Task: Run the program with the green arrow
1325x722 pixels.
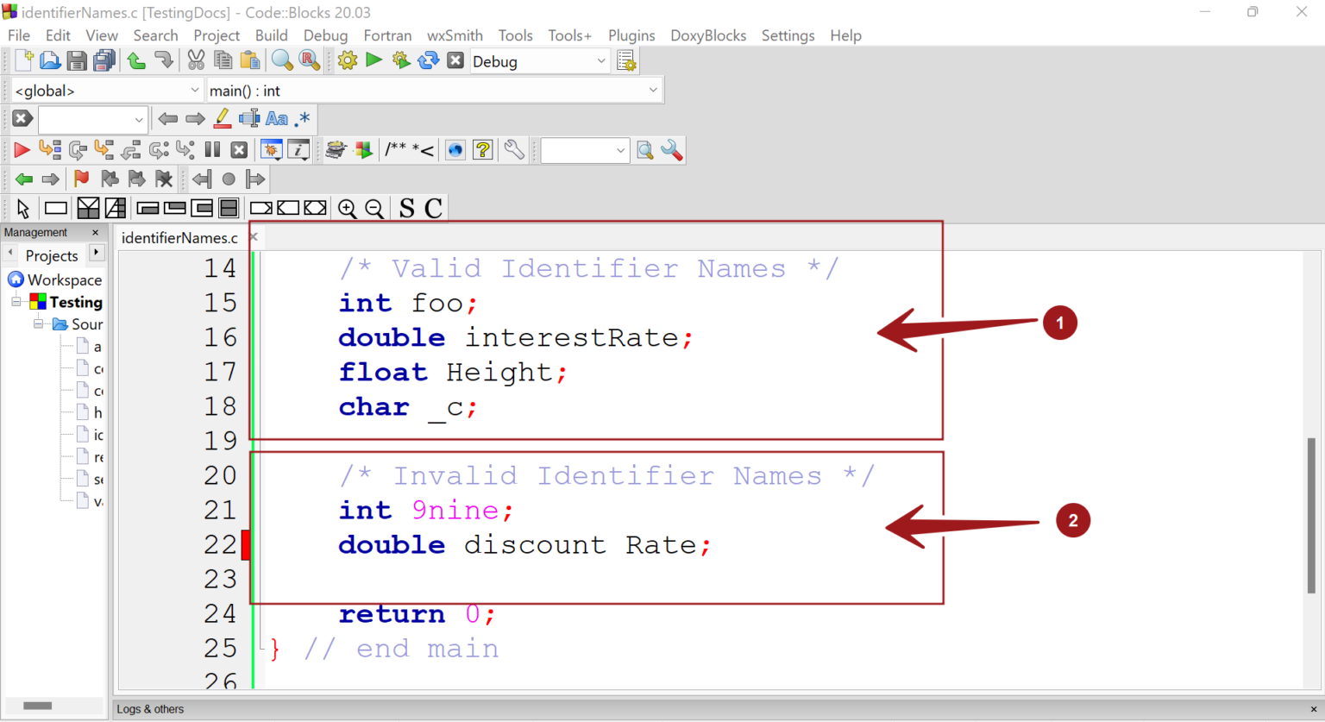Action: 374,60
